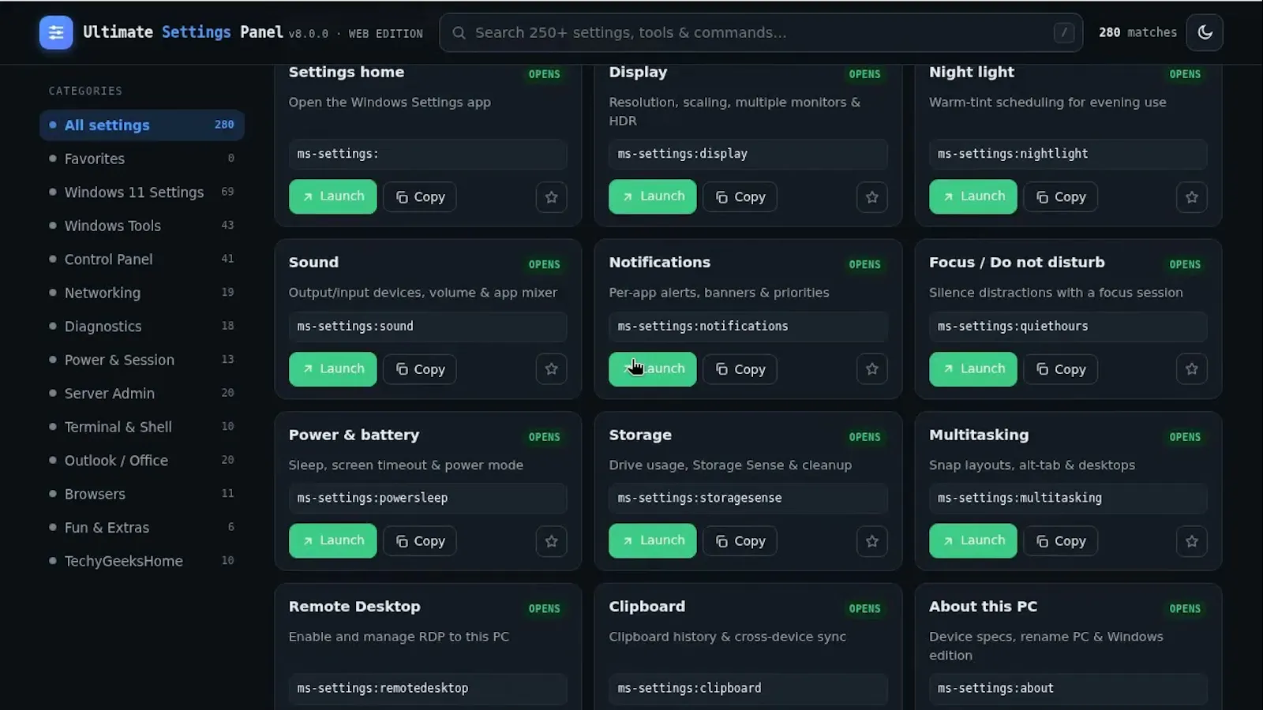Launch Storage settings

point(653,540)
